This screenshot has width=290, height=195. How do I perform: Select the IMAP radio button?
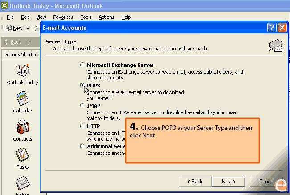pyautogui.click(x=82, y=105)
